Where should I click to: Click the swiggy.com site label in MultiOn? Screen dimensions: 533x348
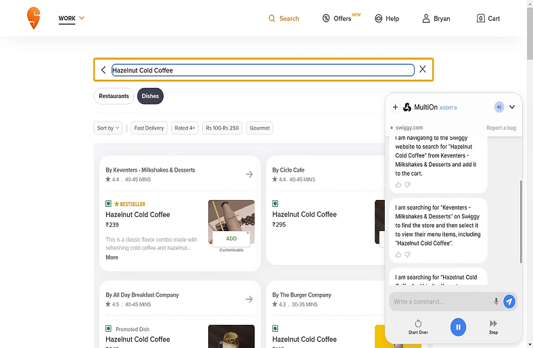409,128
